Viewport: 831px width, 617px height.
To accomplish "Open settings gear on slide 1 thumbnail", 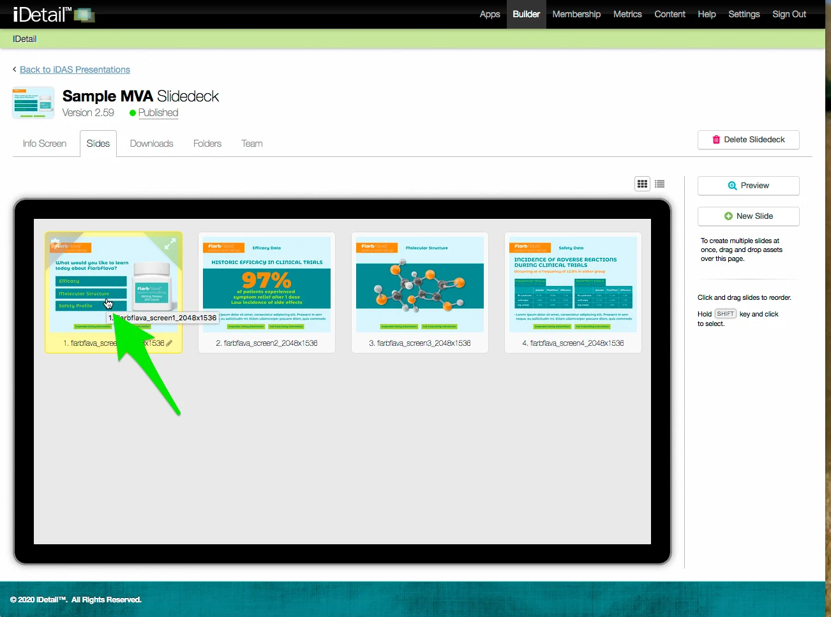I will pyautogui.click(x=56, y=243).
